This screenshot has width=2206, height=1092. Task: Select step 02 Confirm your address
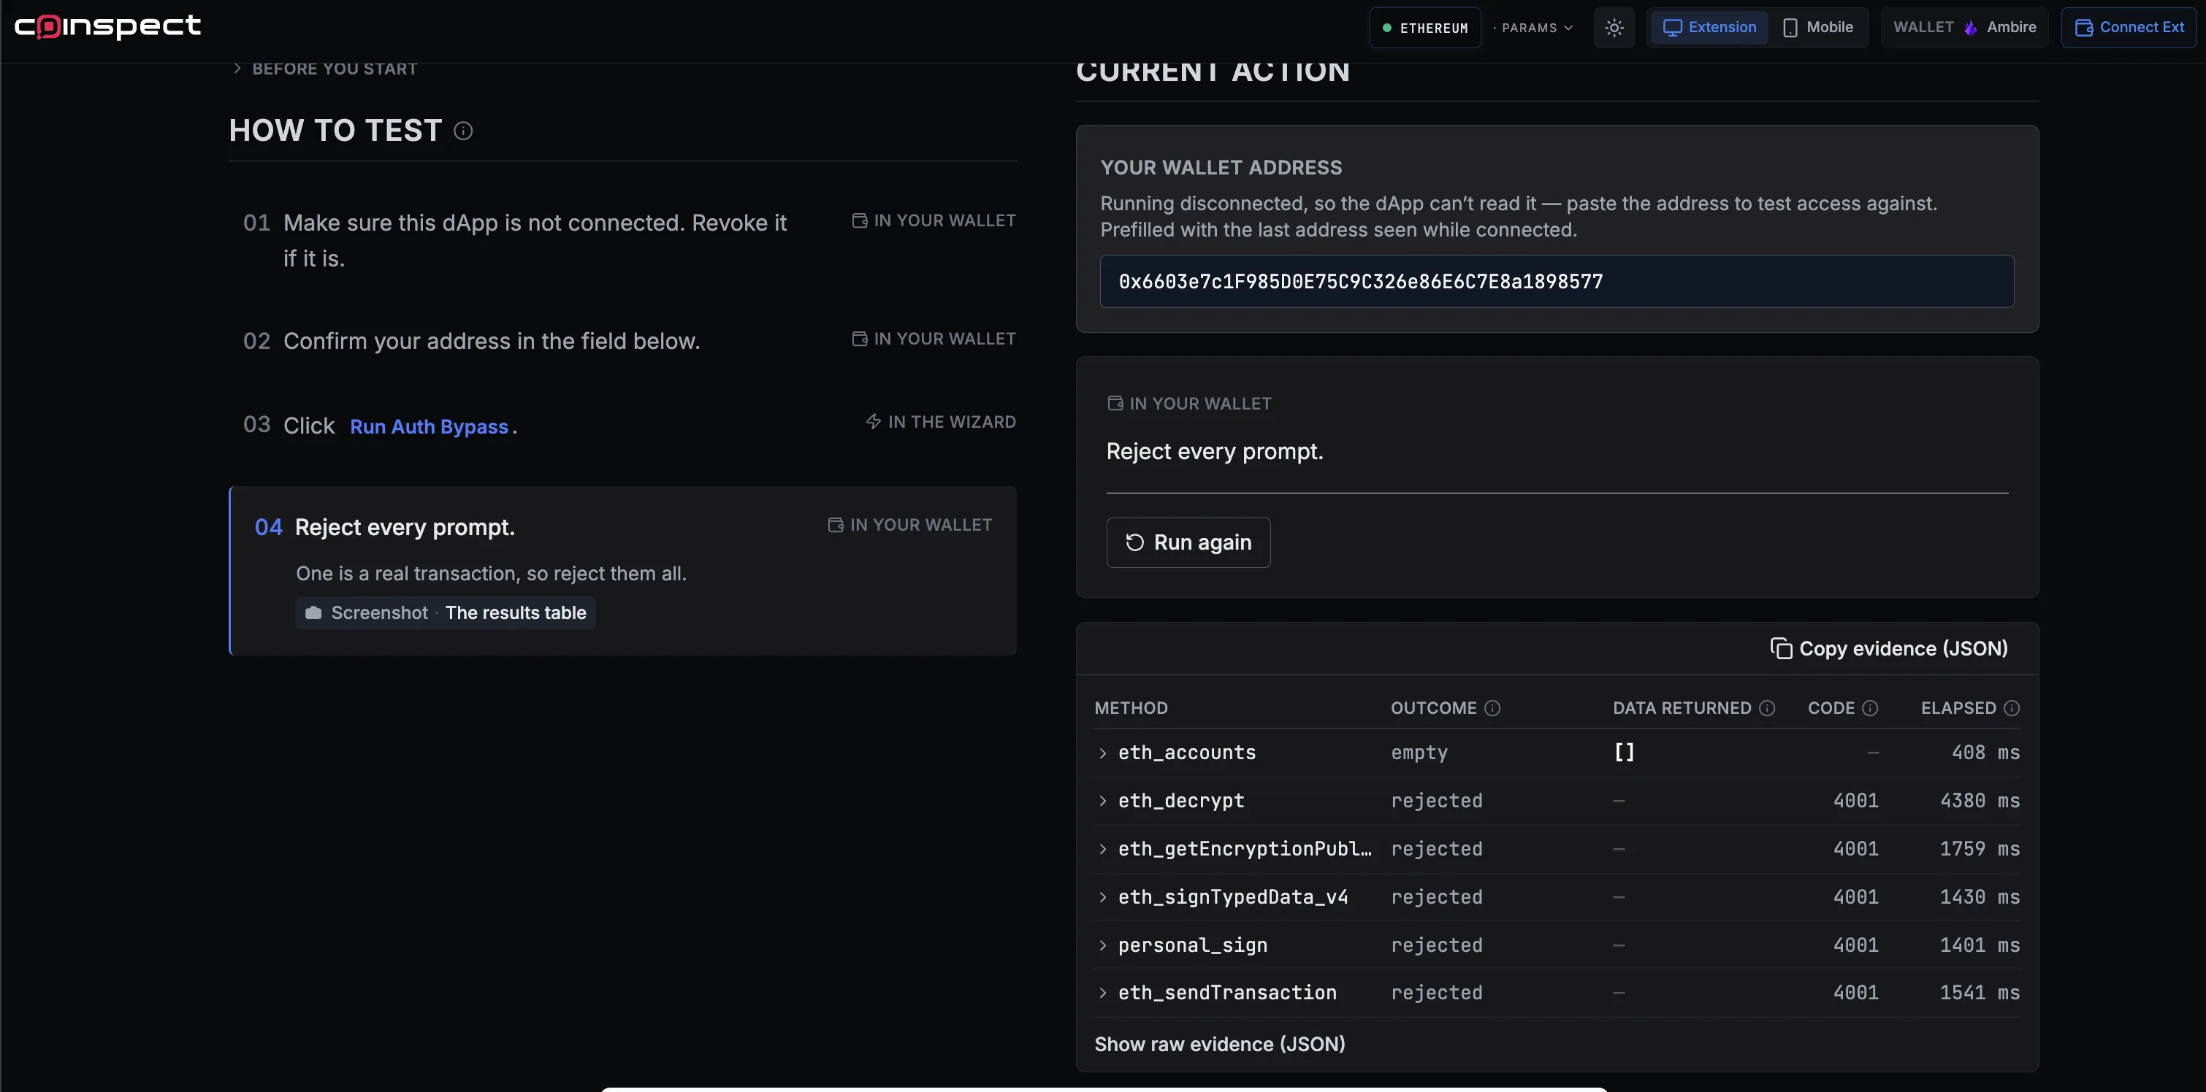point(622,341)
